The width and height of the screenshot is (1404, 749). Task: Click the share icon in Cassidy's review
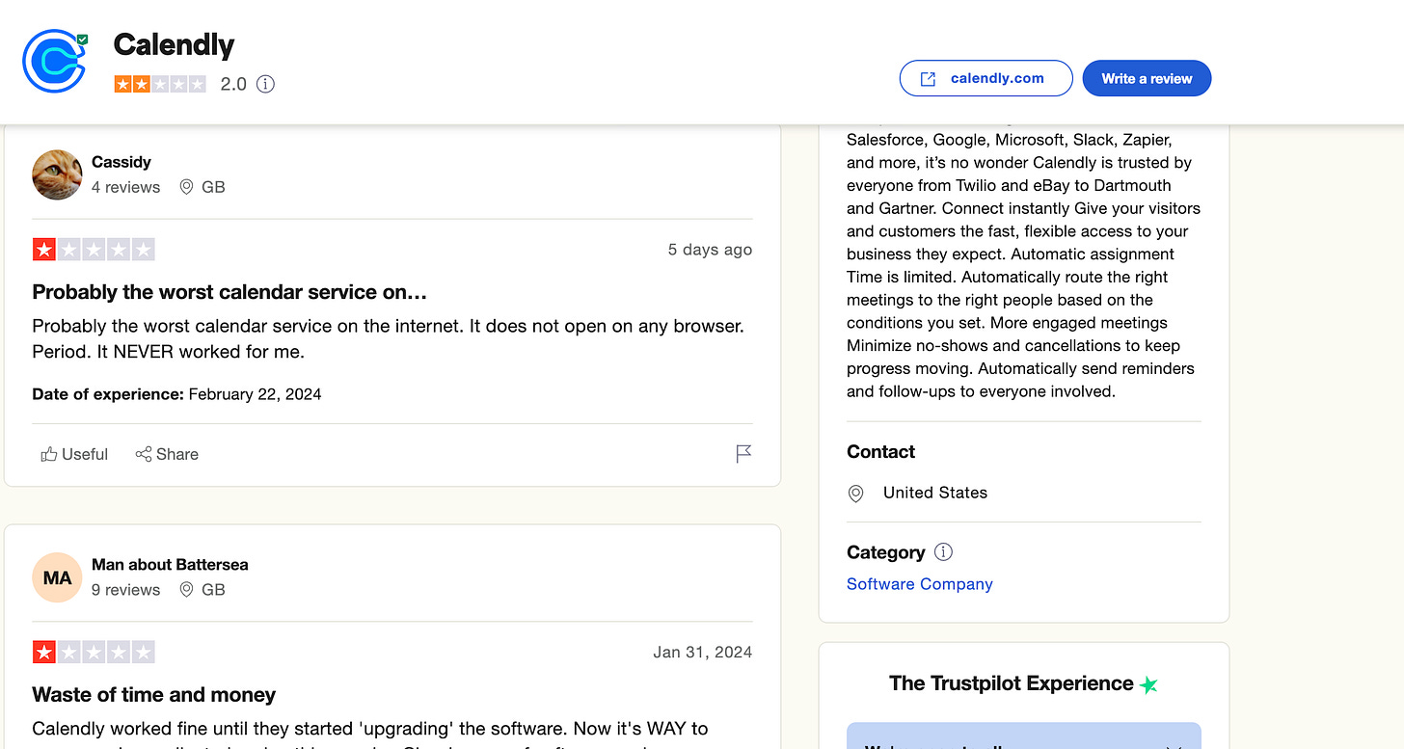coord(144,454)
